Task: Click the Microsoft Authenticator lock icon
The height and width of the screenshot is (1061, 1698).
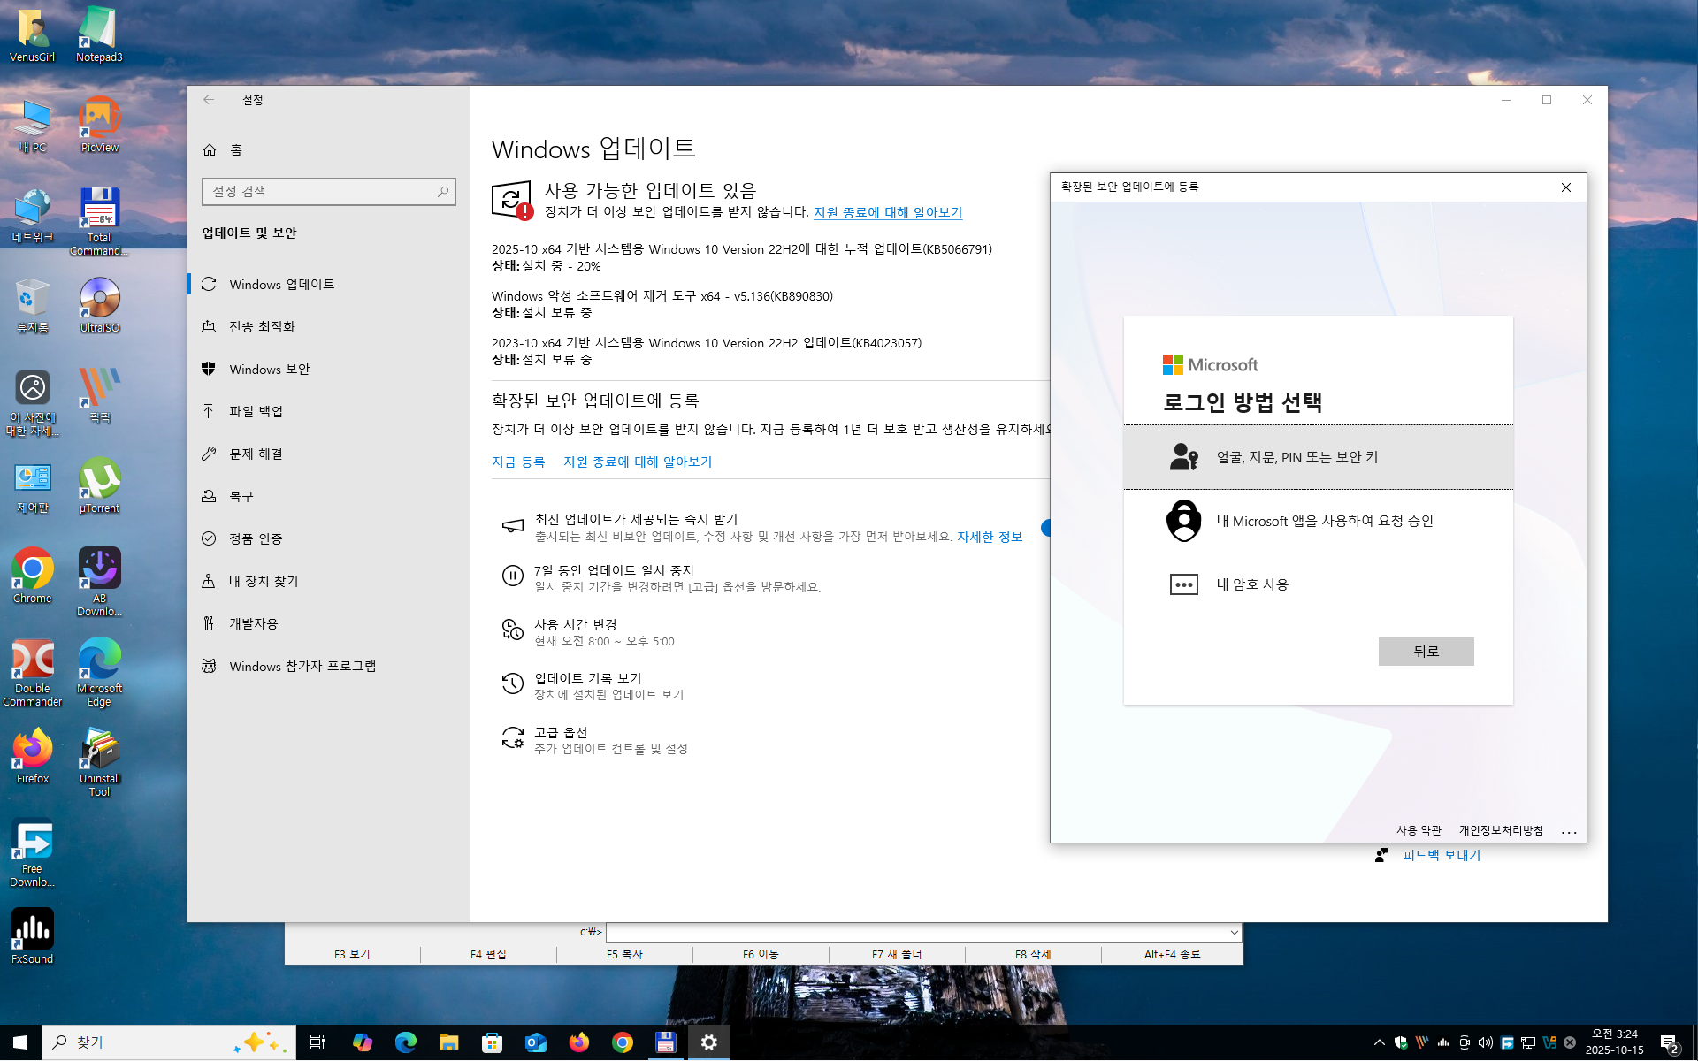Action: (x=1183, y=521)
